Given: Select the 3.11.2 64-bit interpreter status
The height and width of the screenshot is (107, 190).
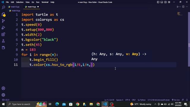Looking at the screenshot, I should point(159,100).
